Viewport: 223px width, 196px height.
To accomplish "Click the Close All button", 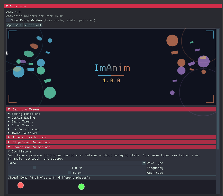I will [x=33, y=25].
